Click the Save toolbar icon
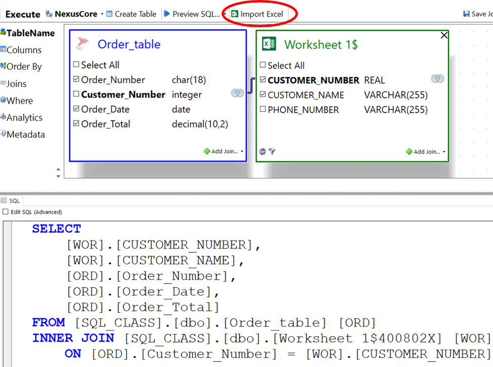The image size is (493, 367). pos(467,14)
